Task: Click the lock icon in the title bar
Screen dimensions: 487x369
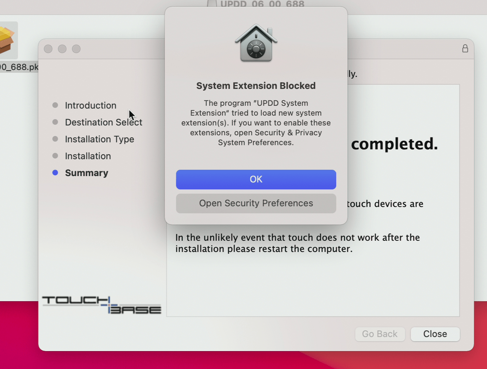Action: pos(465,49)
